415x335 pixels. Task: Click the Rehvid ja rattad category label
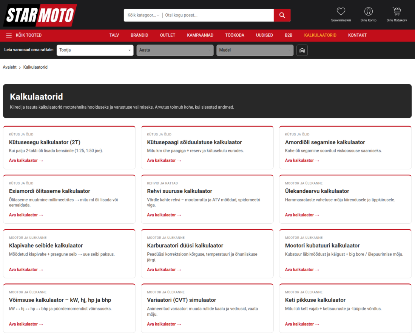tap(162, 183)
